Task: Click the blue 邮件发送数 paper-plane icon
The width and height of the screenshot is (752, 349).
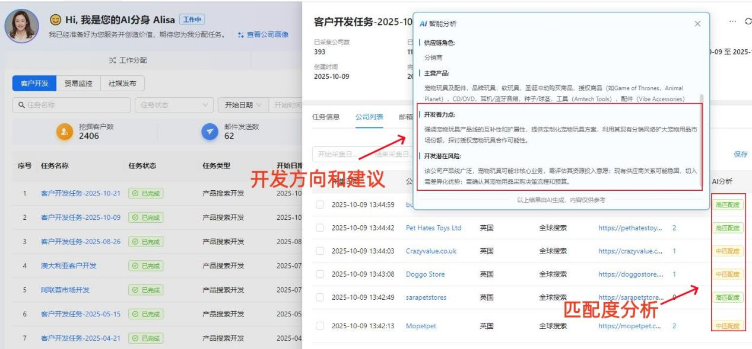Action: [210, 132]
